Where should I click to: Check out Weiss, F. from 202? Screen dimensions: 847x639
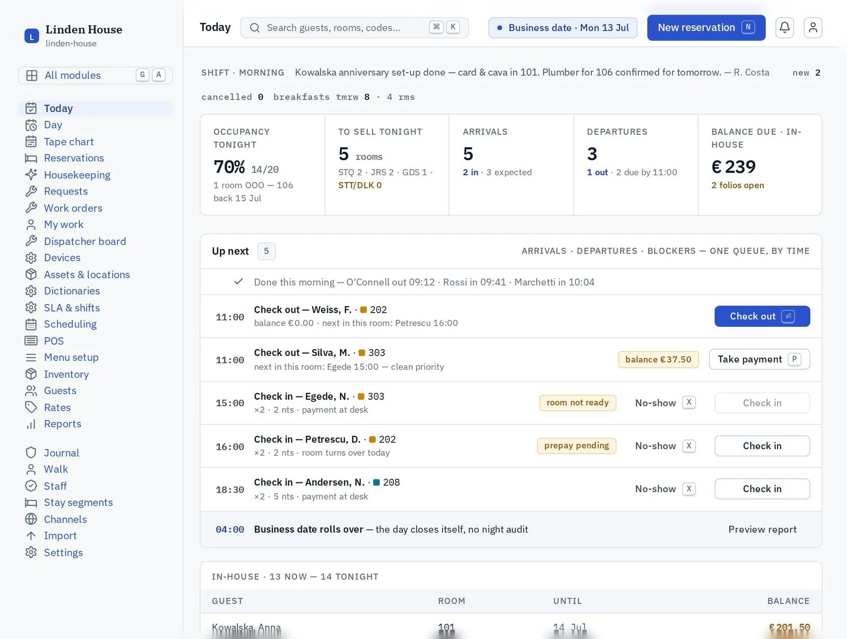(x=762, y=316)
